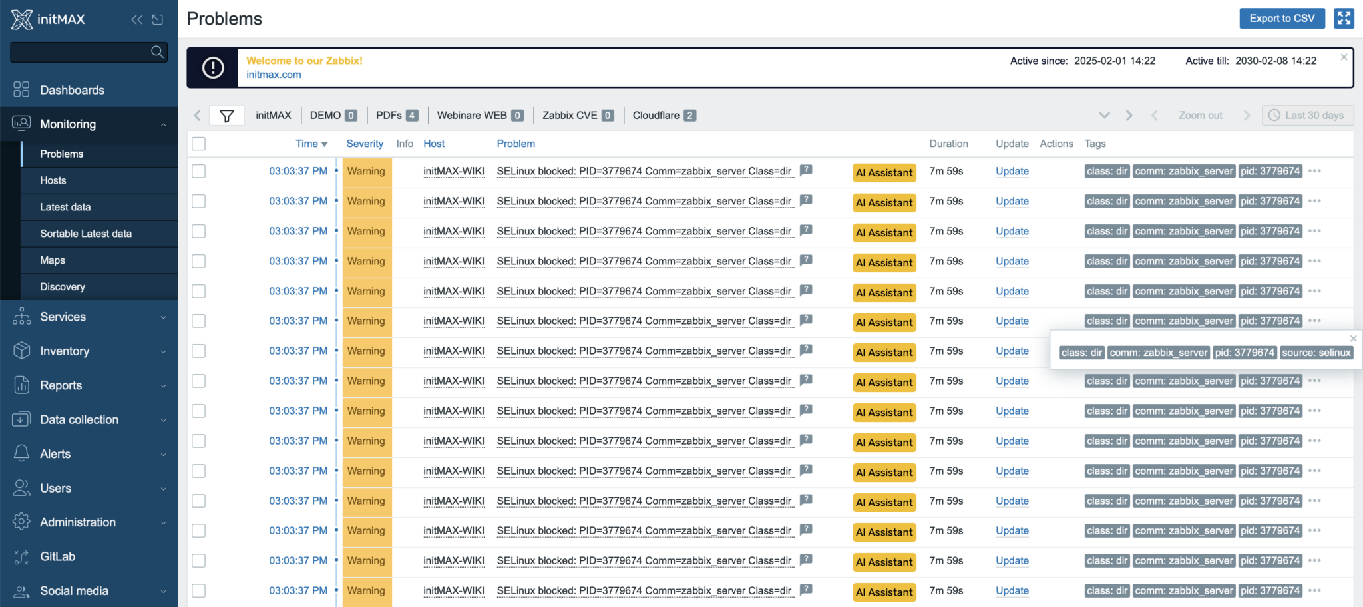Click the Export to CSV button

pos(1281,18)
